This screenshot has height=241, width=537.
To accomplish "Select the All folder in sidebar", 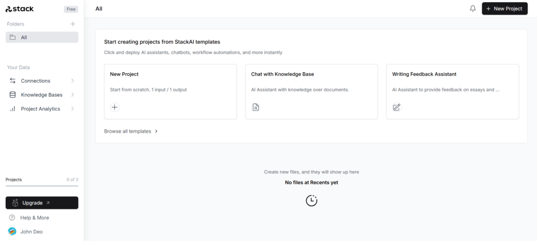I will coord(42,38).
